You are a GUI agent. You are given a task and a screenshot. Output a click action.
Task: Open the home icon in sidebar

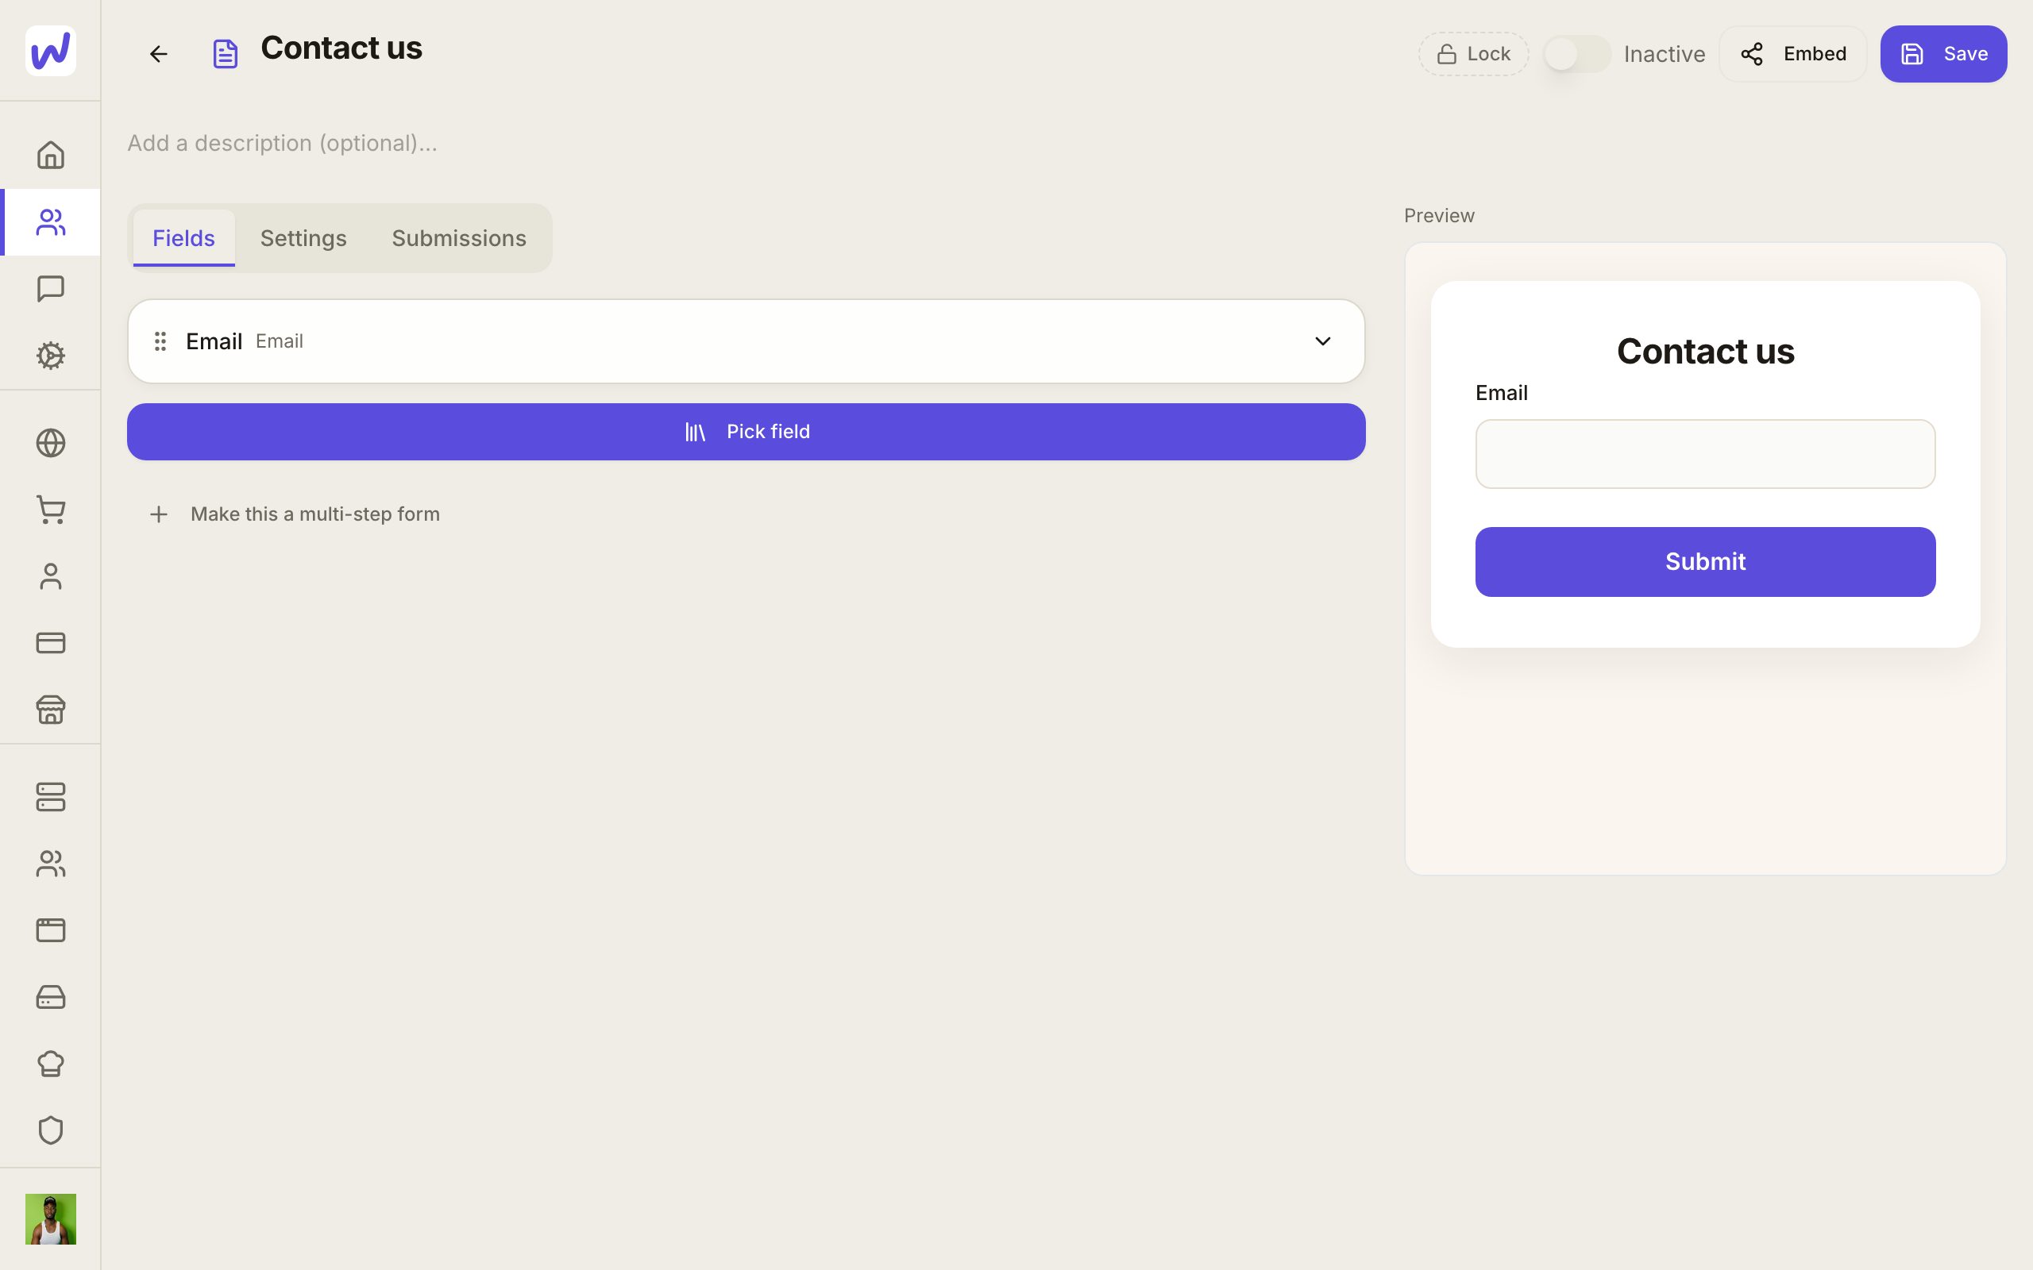point(50,156)
